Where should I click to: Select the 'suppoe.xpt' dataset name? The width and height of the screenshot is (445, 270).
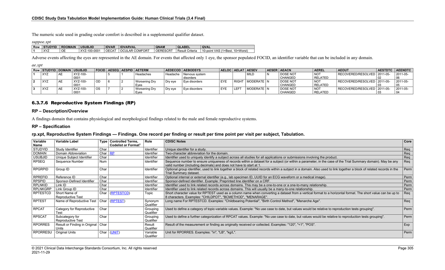pos(41,42)
